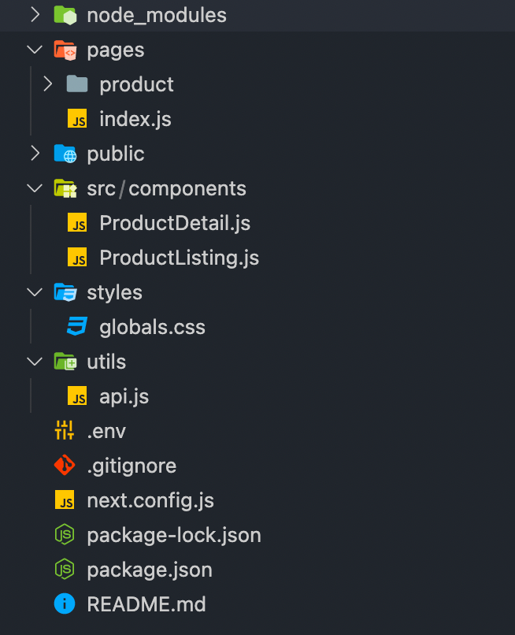Click the info icon beside README.md

(x=65, y=603)
